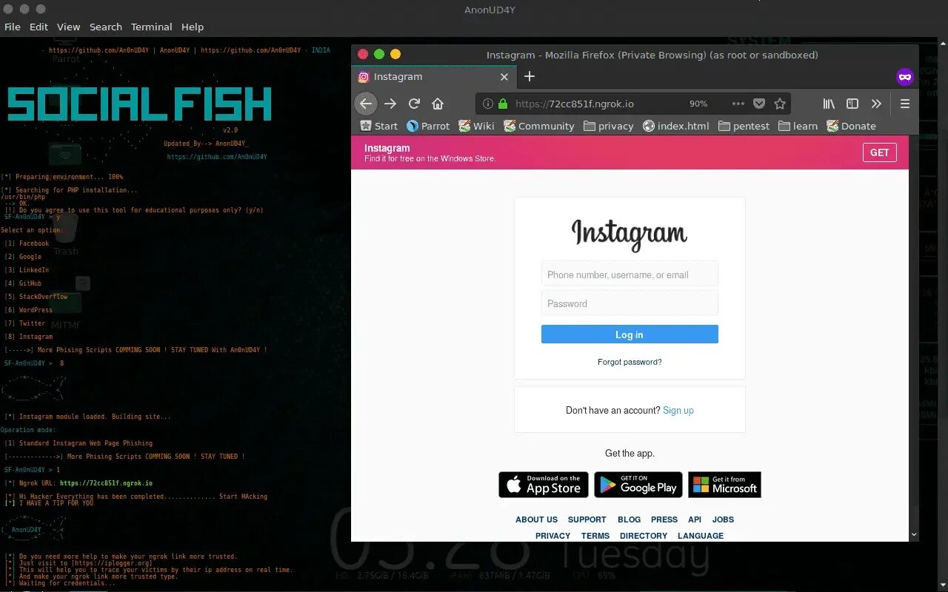Open the terminal View menu
Viewport: 948px width, 592px height.
(68, 27)
